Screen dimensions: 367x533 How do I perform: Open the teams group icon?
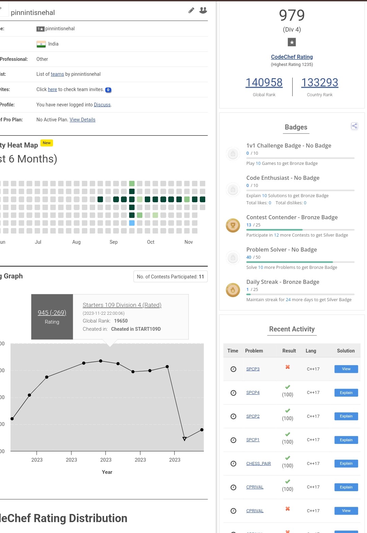(203, 11)
